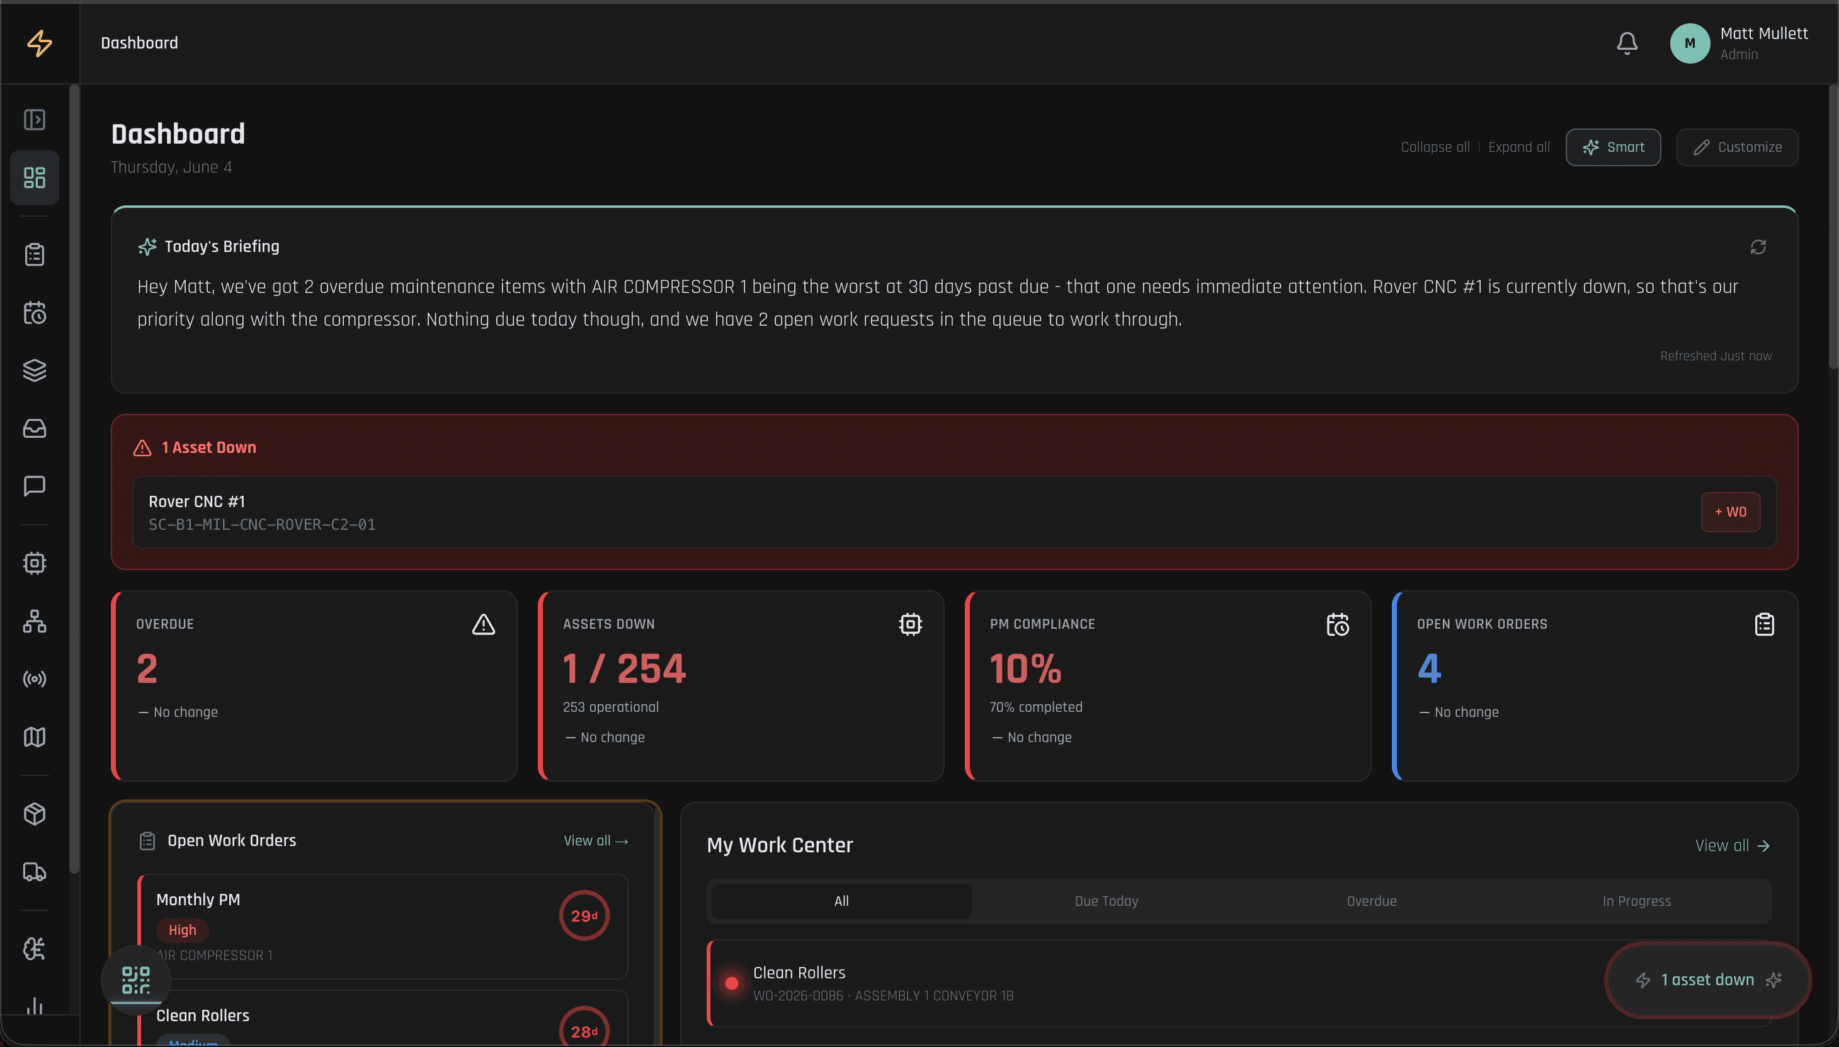
Task: Open the inbox tray sidebar icon
Action: pyautogui.click(x=35, y=428)
